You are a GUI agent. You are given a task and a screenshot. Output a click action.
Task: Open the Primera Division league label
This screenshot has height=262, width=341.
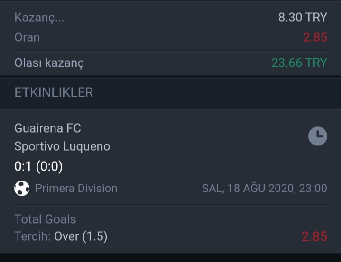(x=76, y=189)
